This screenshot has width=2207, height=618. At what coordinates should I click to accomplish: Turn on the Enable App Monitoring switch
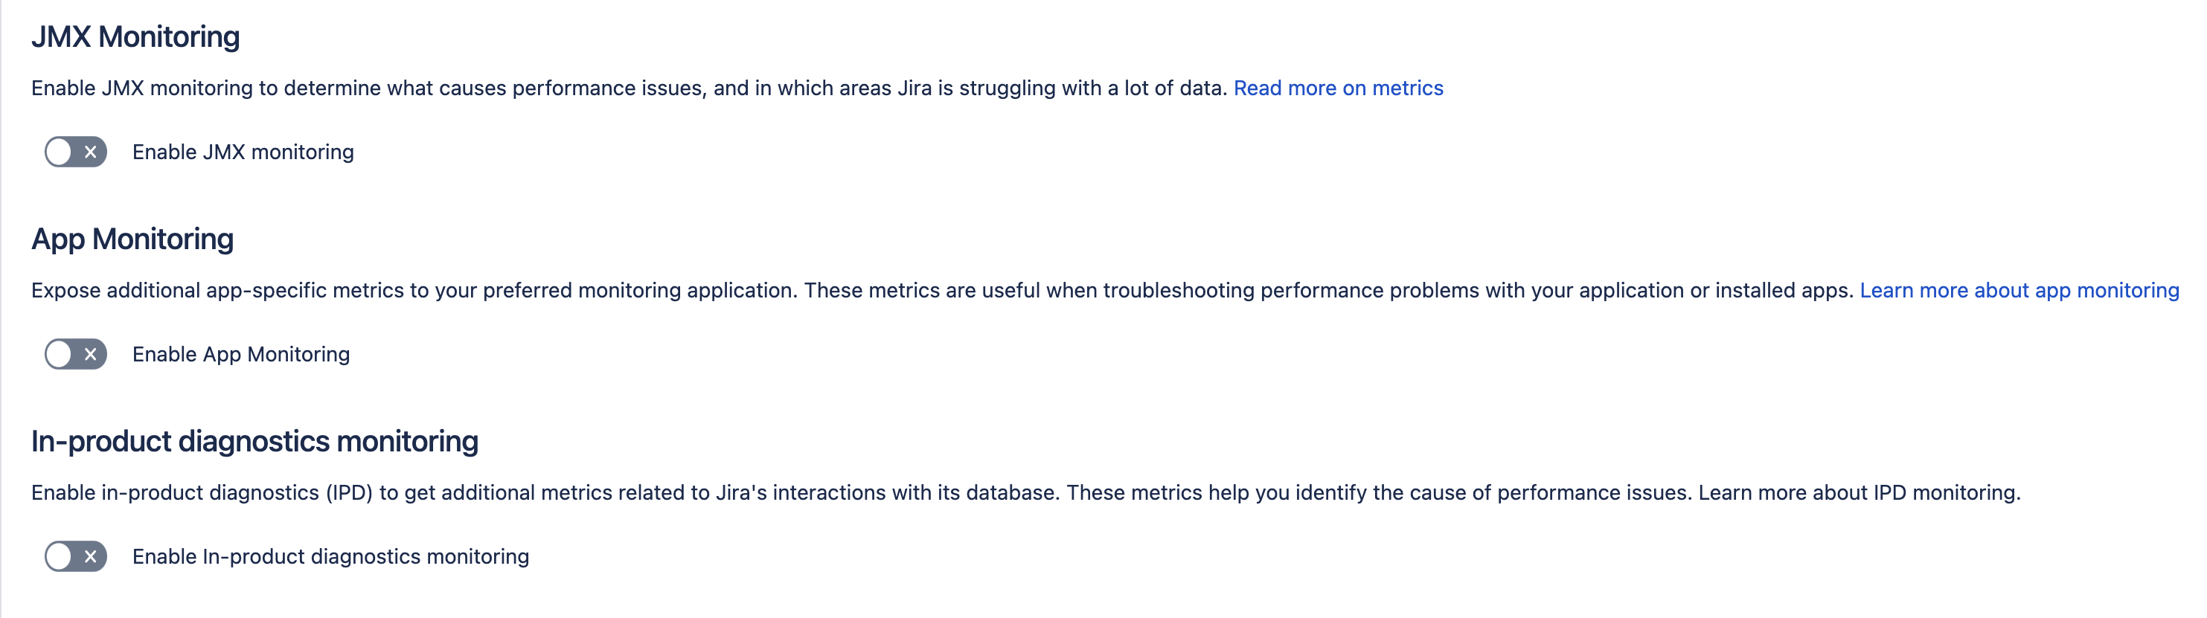point(75,353)
